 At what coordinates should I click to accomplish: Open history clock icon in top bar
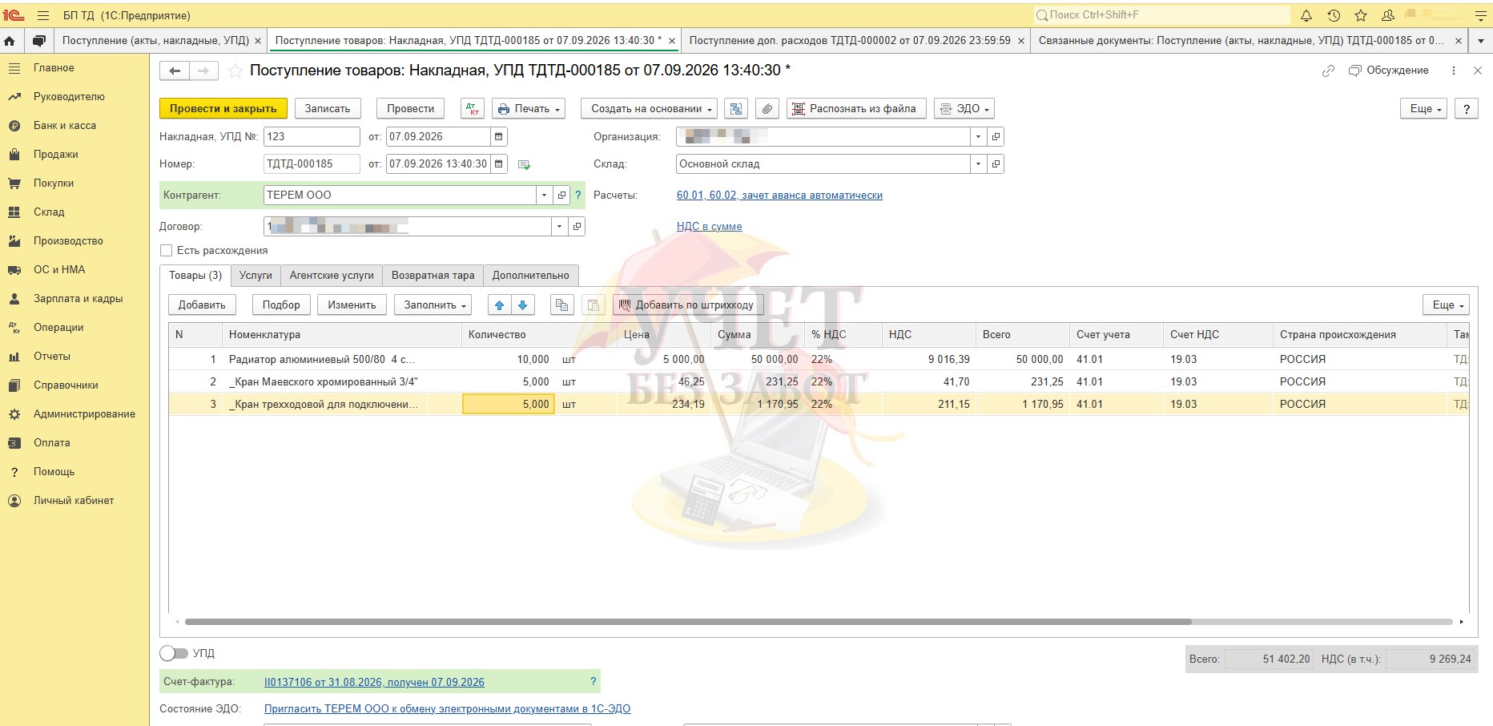click(1334, 15)
